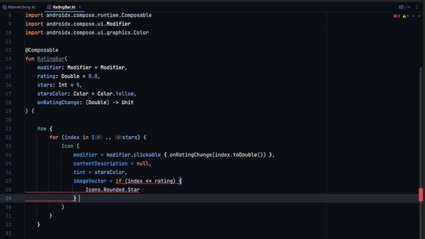This screenshot has height=239, width=425.
Task: Close the RatingBar.kt tab
Action: [80, 7]
